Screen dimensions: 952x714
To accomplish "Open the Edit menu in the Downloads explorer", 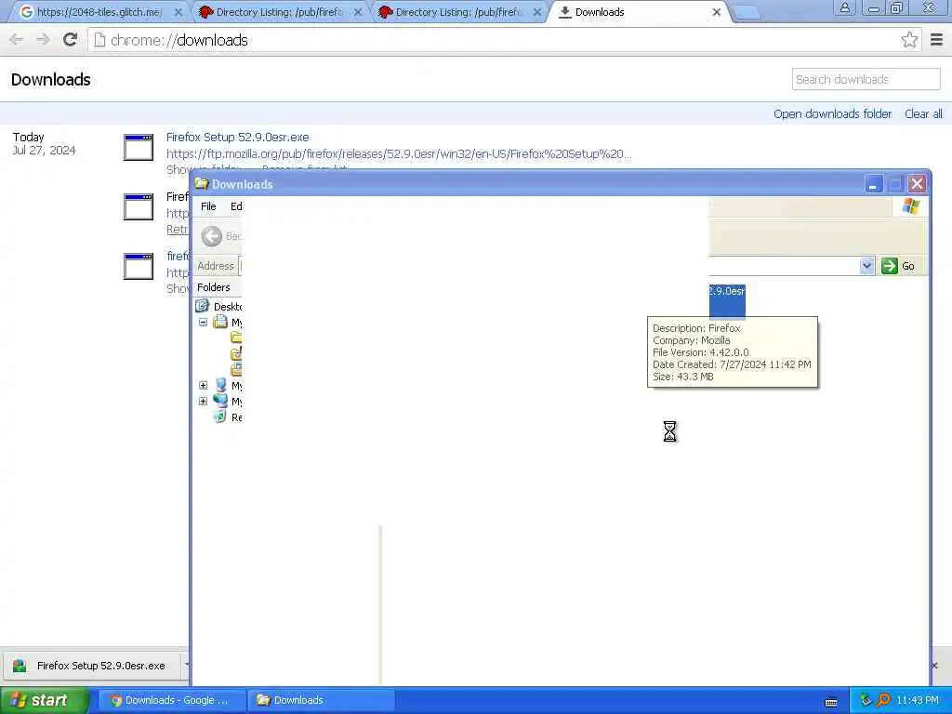I will click(x=235, y=206).
